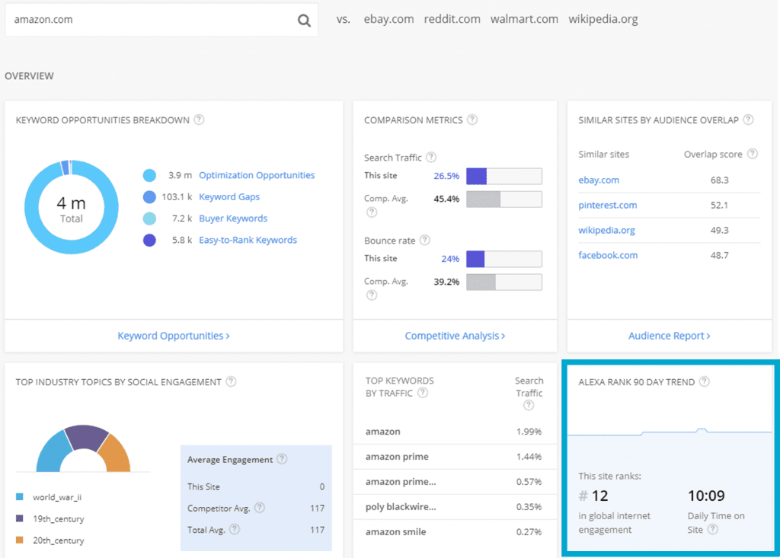Click help icon beside Overlap score
This screenshot has width=780, height=558.
coord(753,154)
